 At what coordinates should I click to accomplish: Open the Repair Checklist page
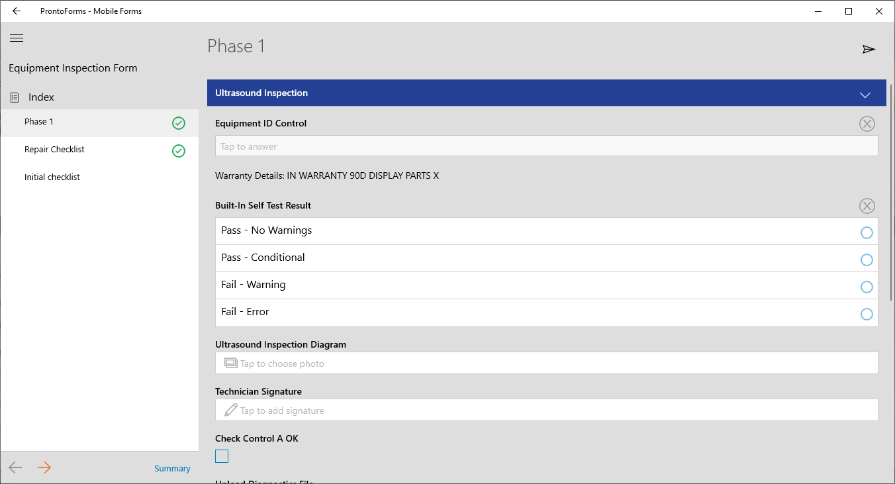point(54,149)
